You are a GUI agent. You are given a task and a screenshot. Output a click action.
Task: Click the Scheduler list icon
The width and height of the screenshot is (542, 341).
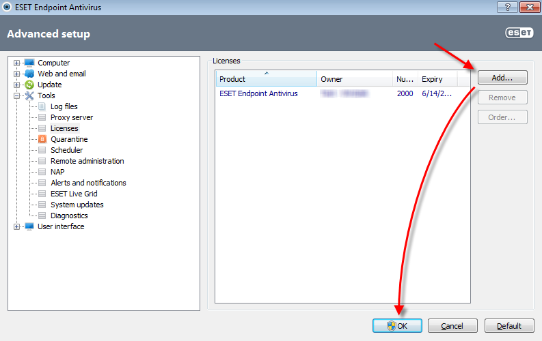click(x=42, y=150)
